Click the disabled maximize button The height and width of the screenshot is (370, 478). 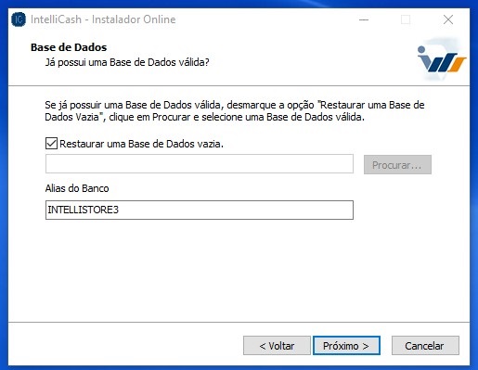click(x=406, y=19)
